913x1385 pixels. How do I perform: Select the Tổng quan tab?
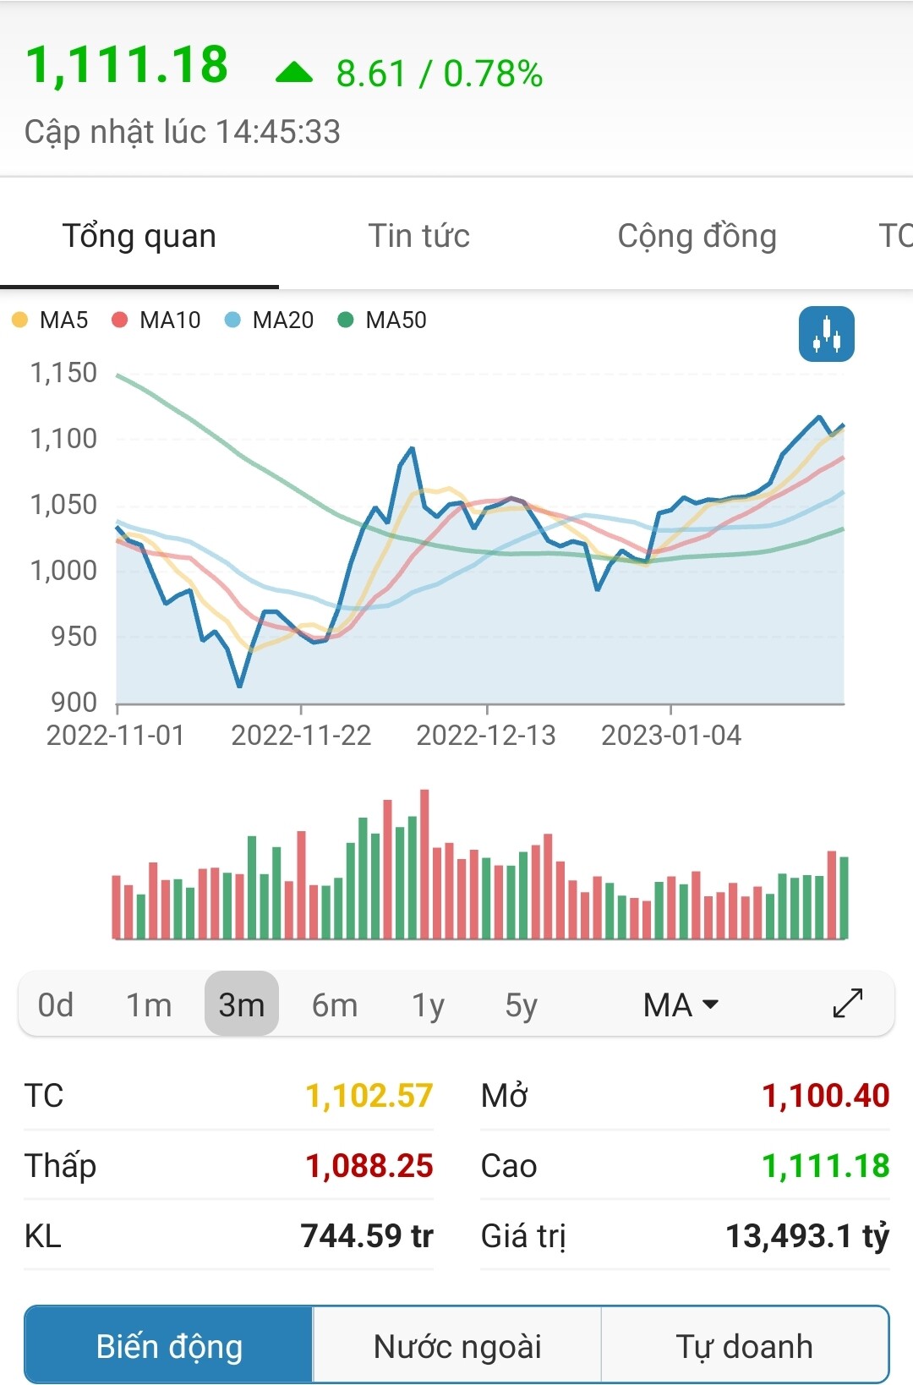point(139,236)
